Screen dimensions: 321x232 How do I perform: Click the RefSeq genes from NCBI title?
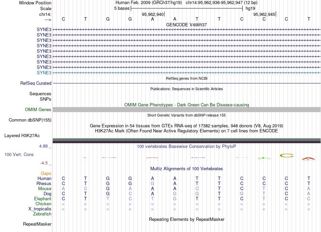tap(187, 78)
